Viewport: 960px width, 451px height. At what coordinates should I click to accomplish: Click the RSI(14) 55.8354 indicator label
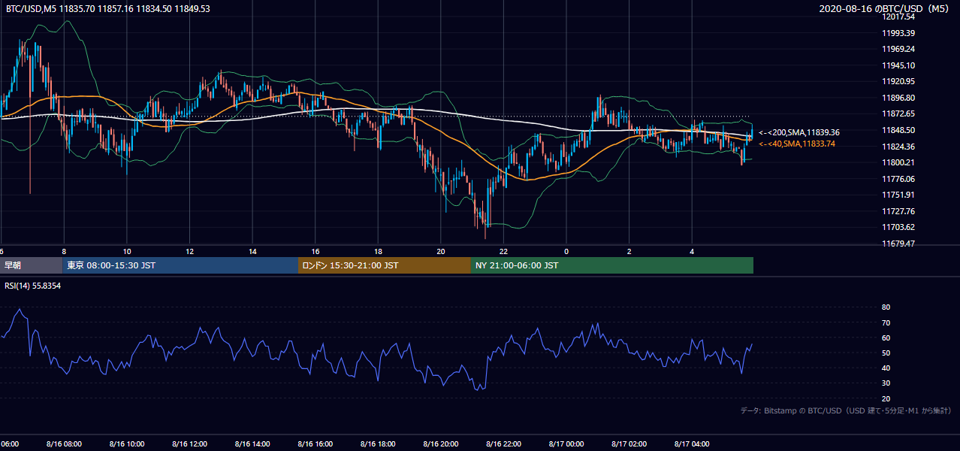[x=34, y=286]
